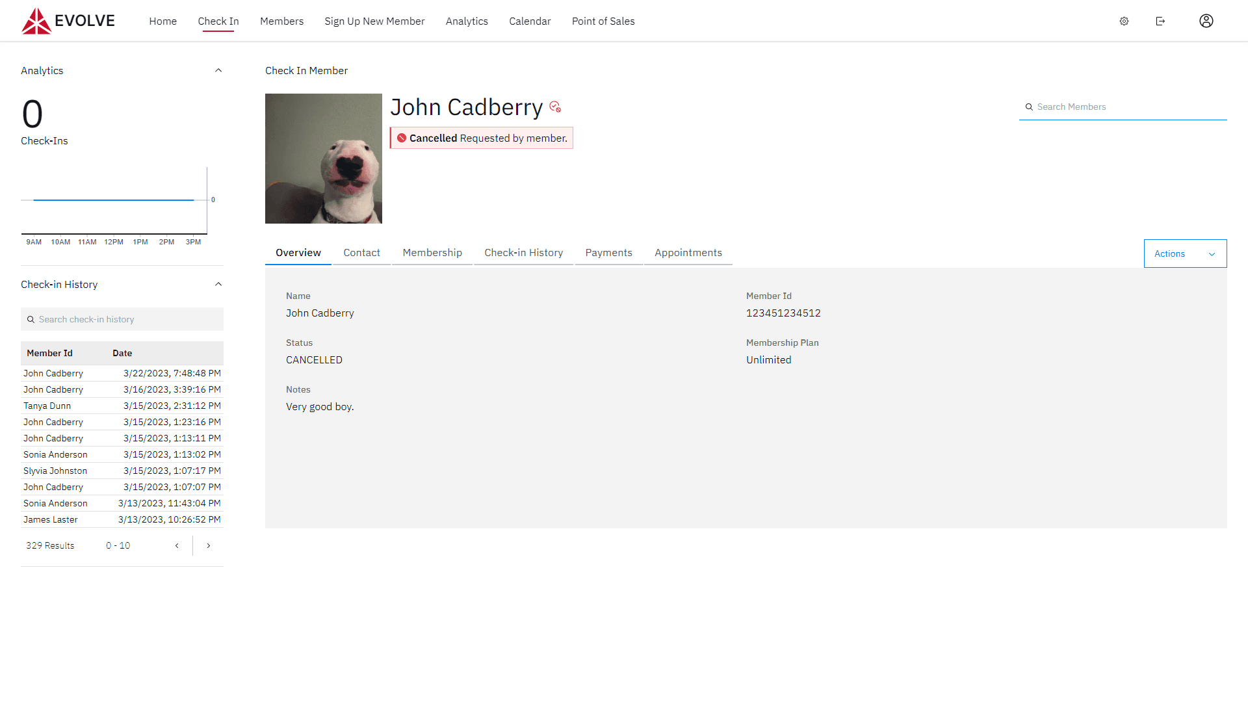Select the Analytics menu item
Screen dimensions: 1248x702
[466, 21]
